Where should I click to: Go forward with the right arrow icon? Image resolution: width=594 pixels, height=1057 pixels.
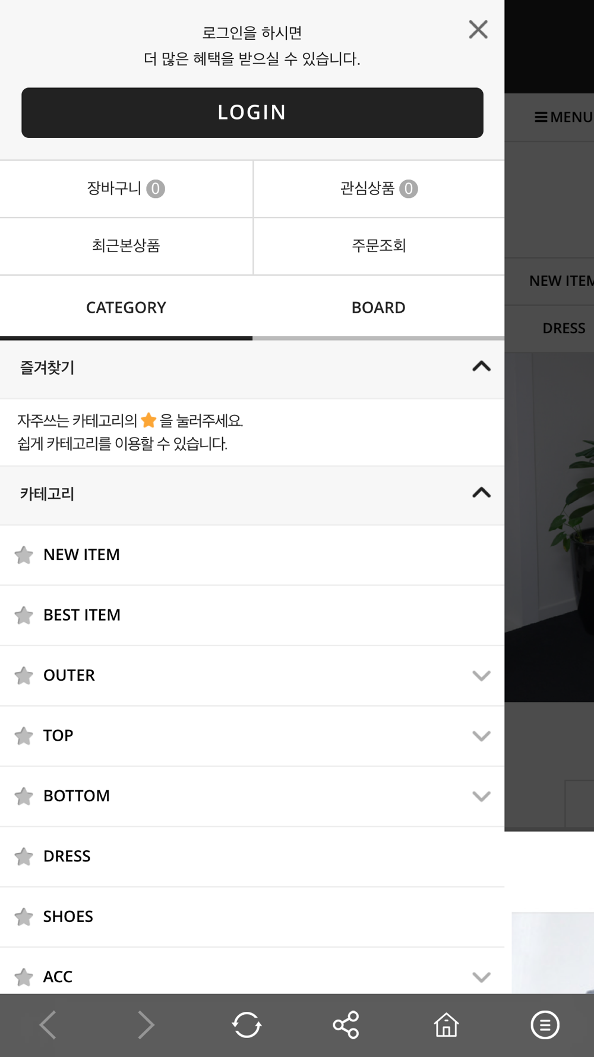point(146,1025)
